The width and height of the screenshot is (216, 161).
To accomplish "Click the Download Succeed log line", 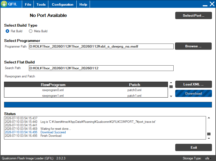I will [53, 132].
